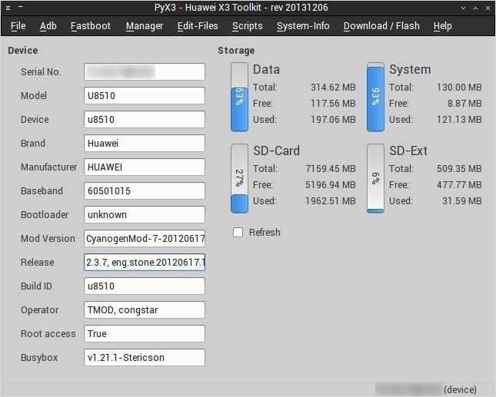Screen dimensions: 496x397
Task: Open the window menu icon in title bar
Action: pos(8,8)
